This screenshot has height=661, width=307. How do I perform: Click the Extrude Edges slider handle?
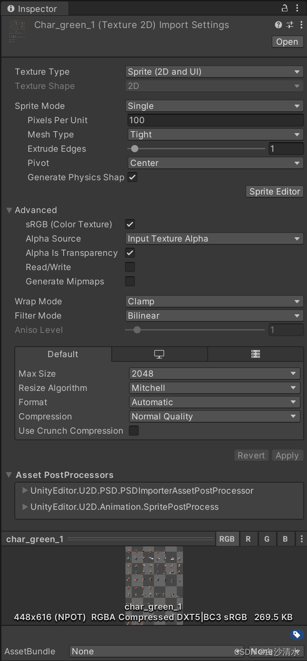point(135,149)
